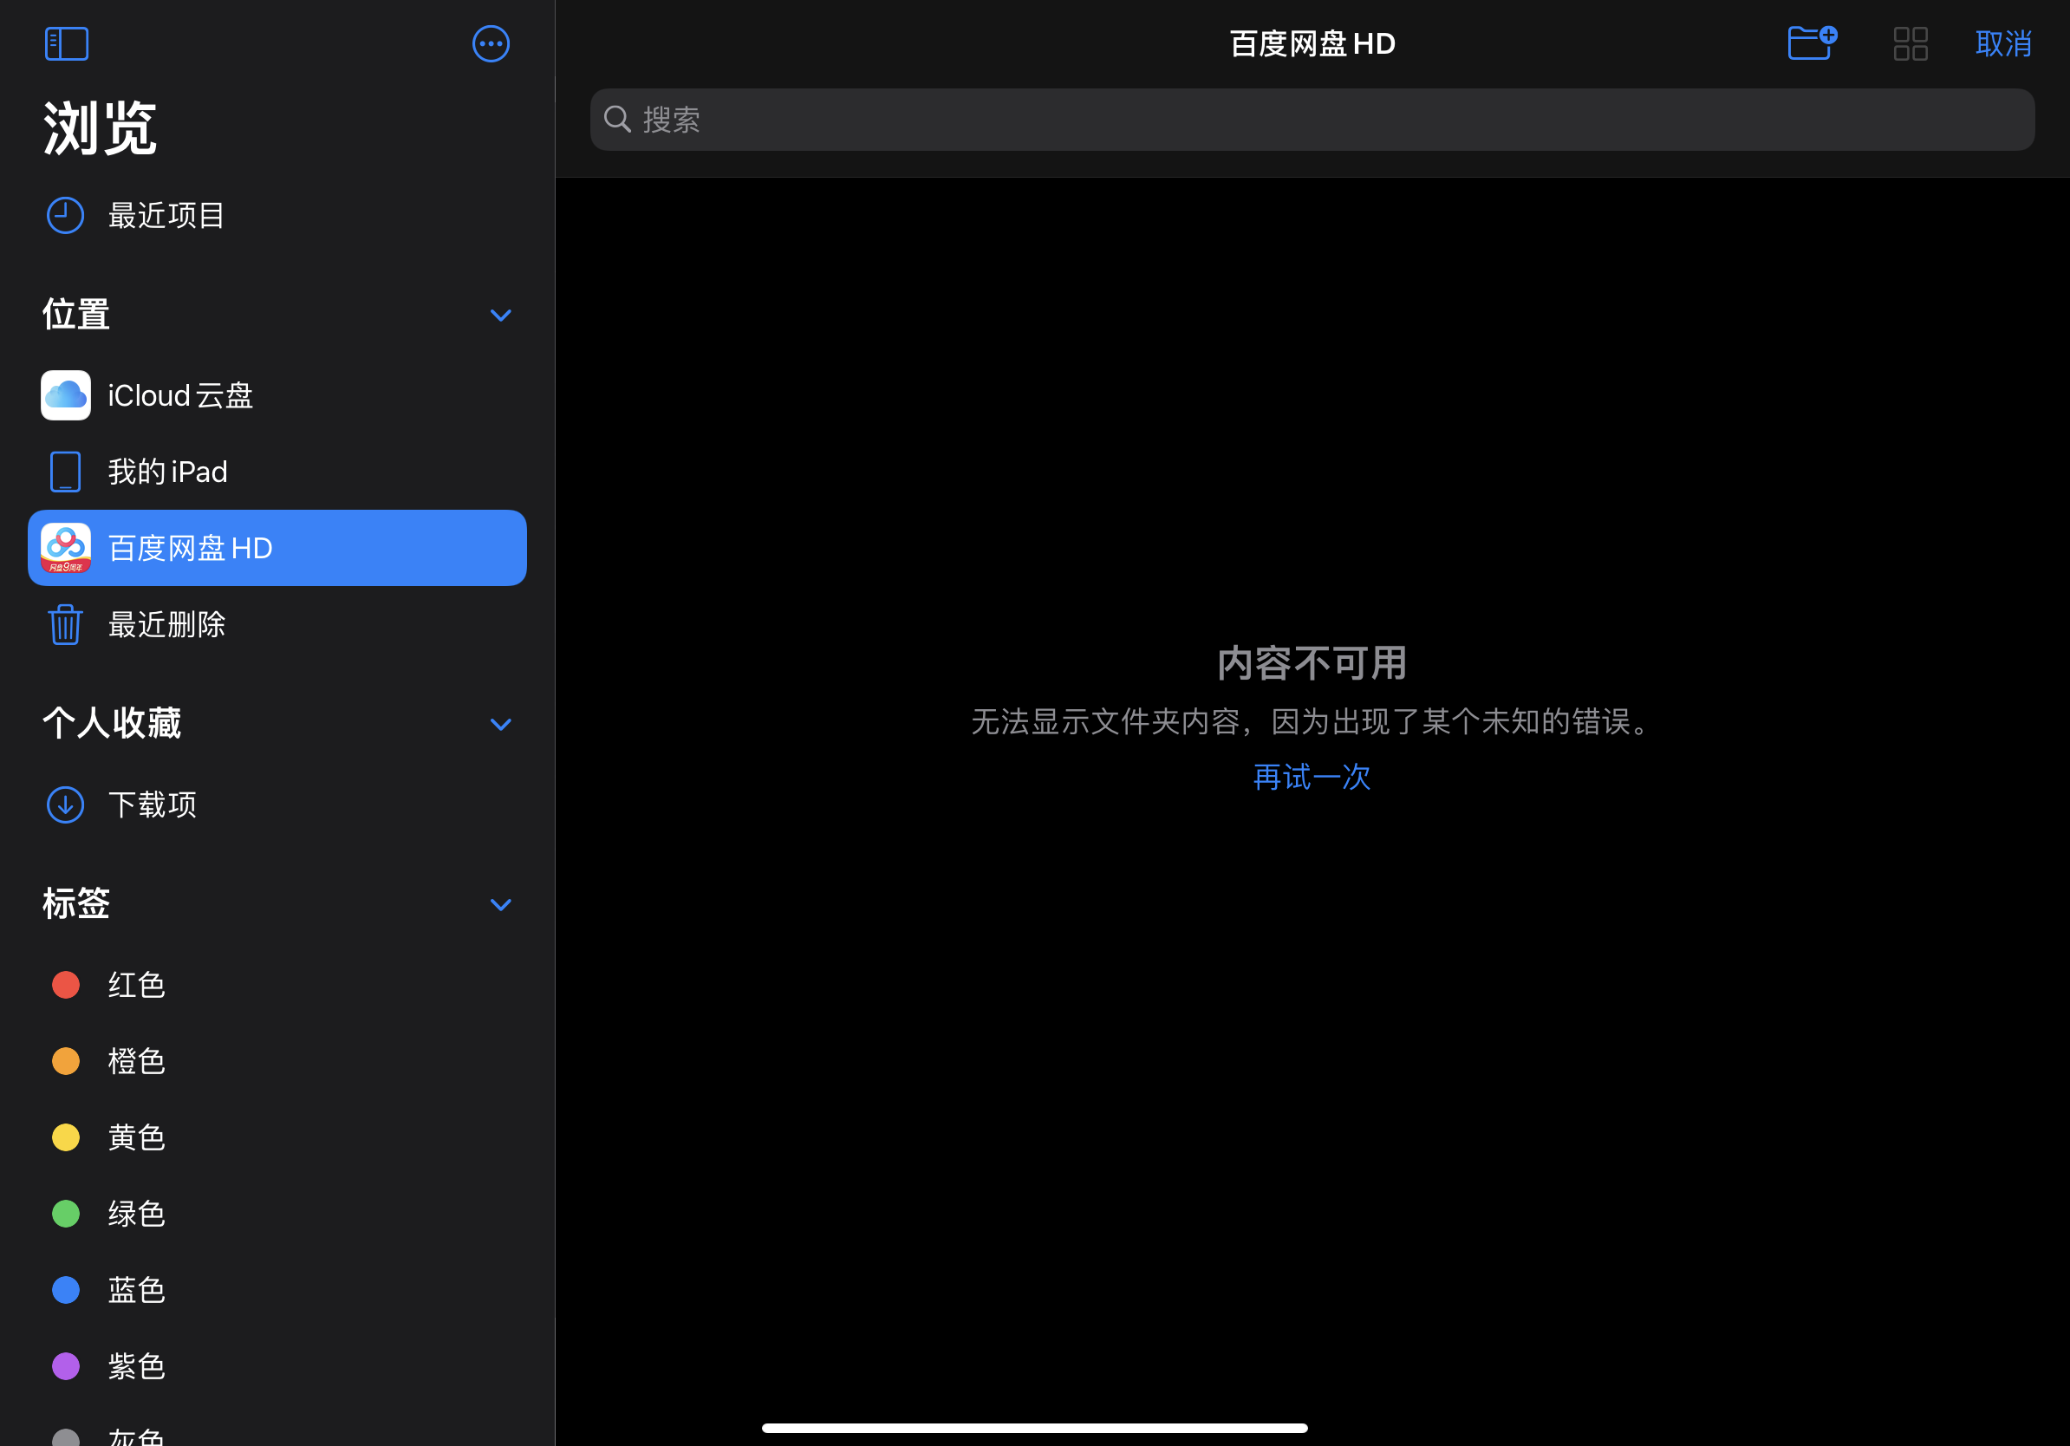Collapse the 个人收藏 section

click(x=500, y=724)
